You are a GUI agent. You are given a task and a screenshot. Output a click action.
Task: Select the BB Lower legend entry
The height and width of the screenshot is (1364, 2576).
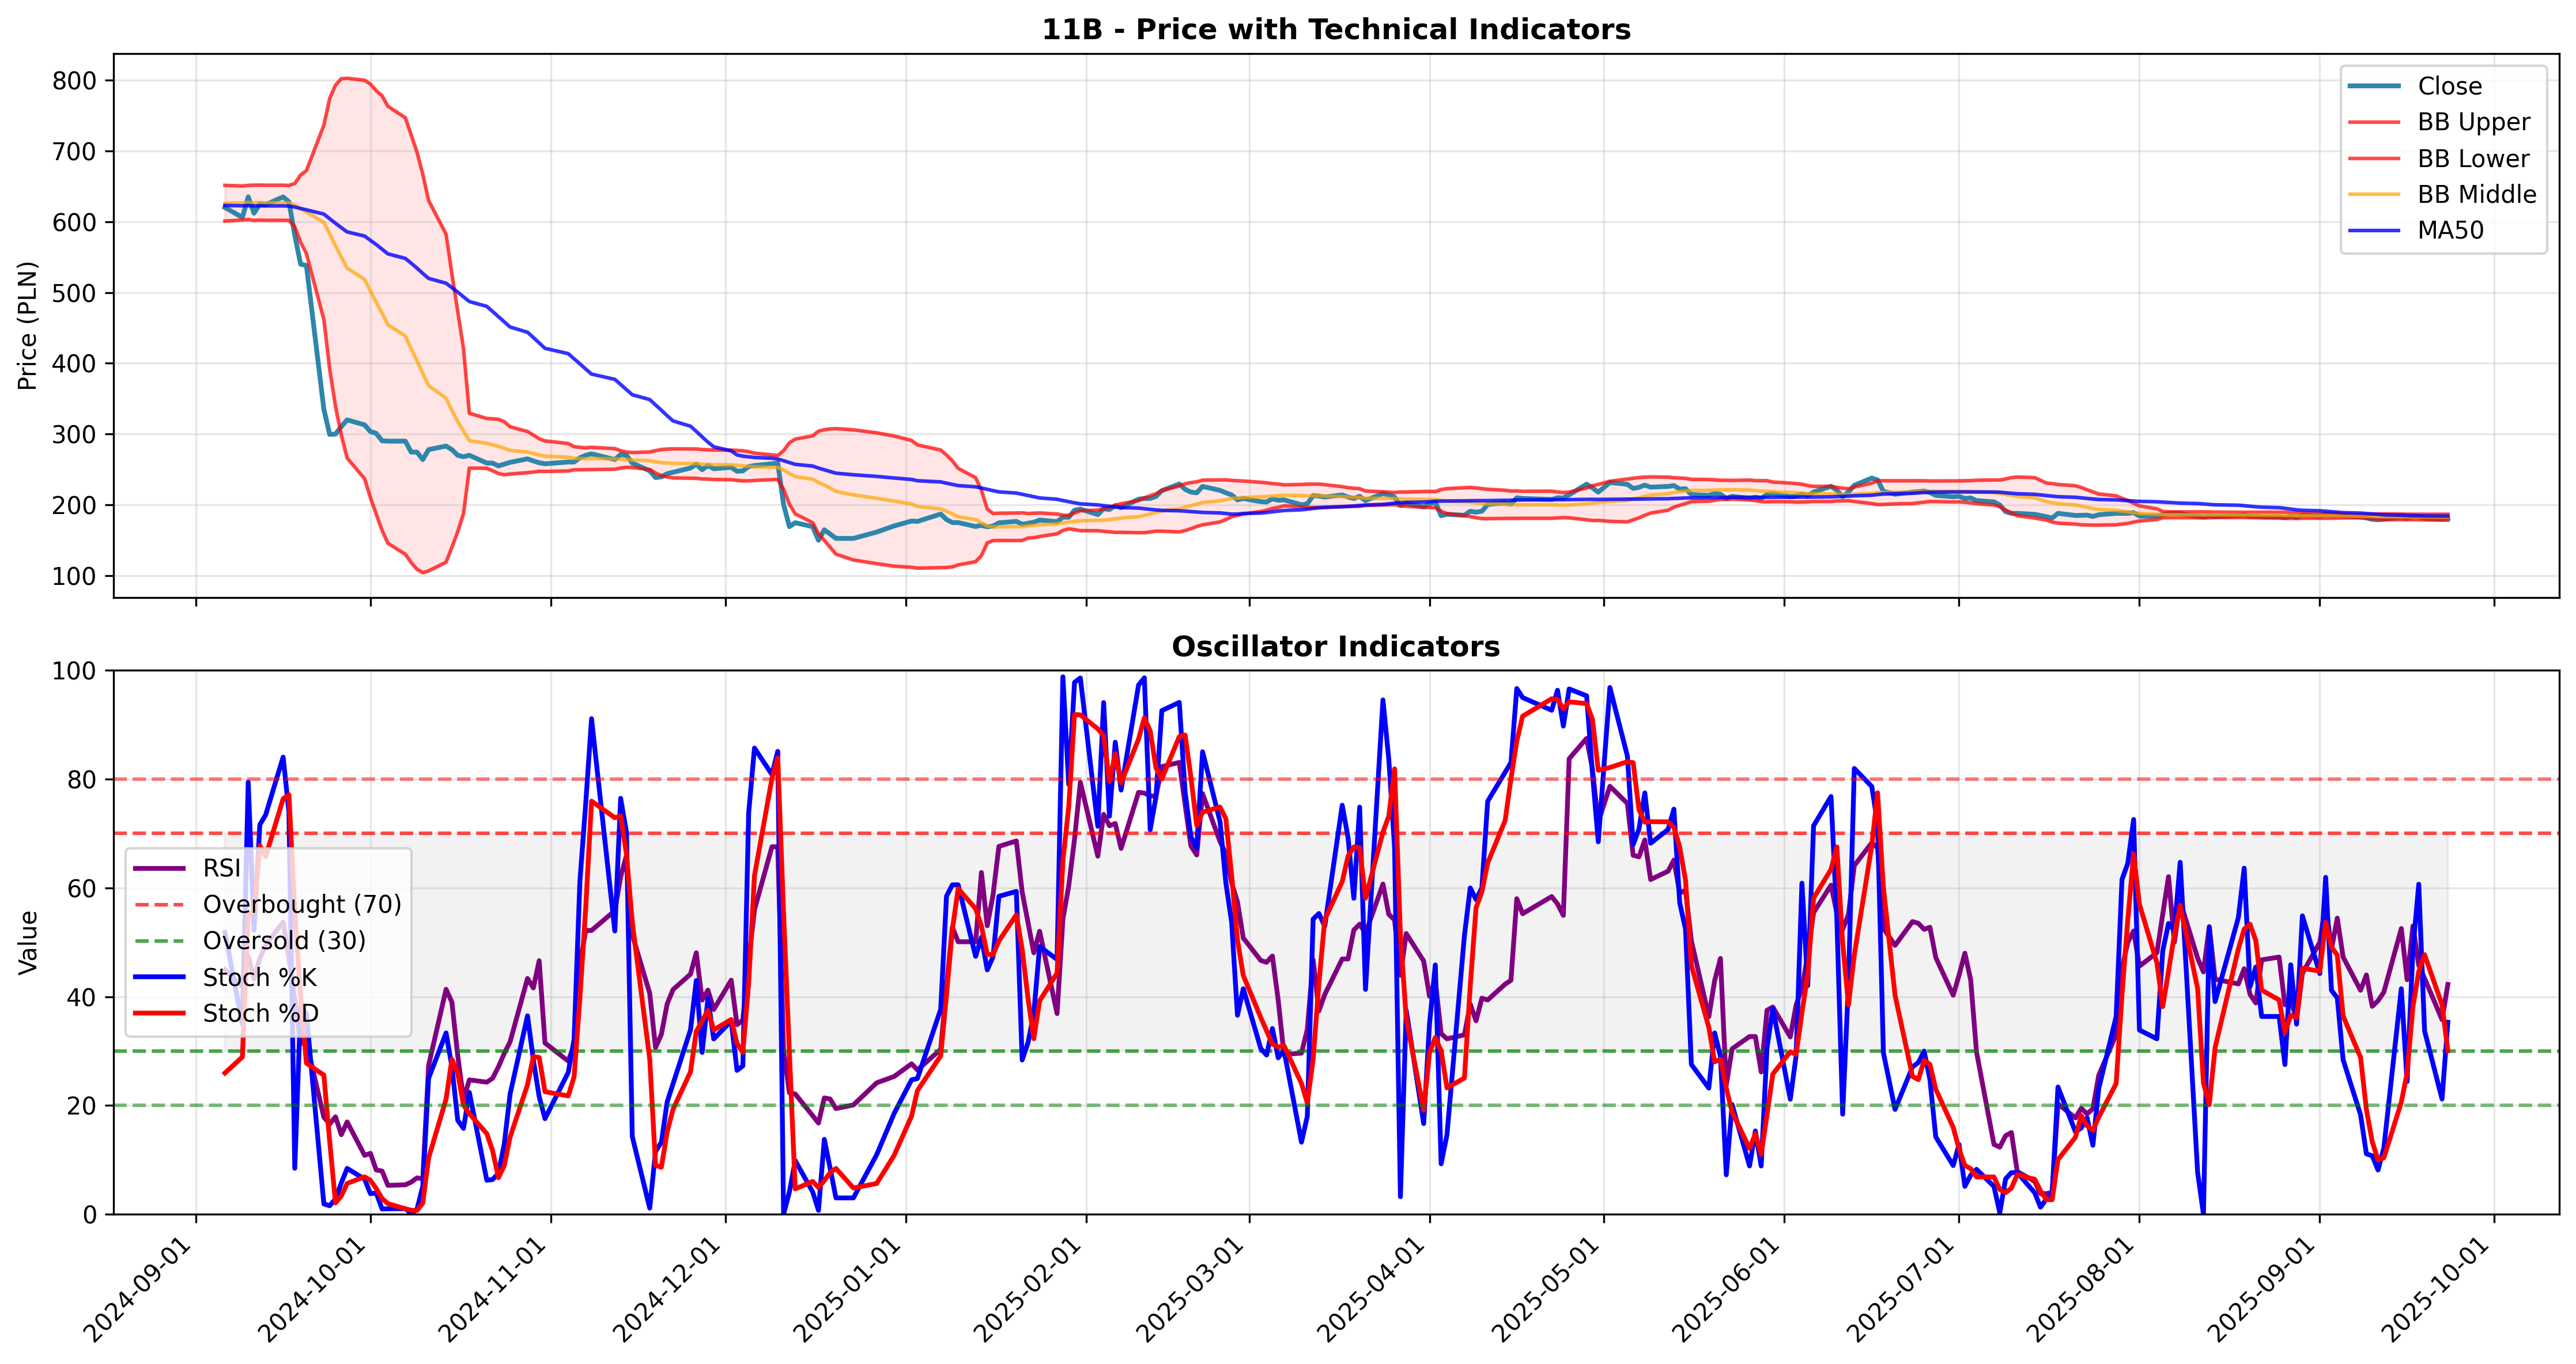coord(2439,158)
